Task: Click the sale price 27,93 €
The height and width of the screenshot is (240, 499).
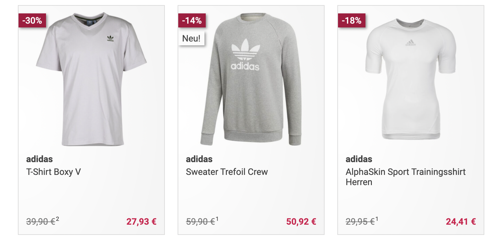Action: click(141, 221)
